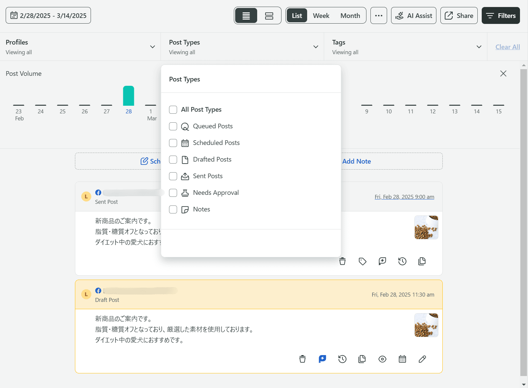Click the tag icon on sent post
This screenshot has width=528, height=388.
(x=362, y=261)
